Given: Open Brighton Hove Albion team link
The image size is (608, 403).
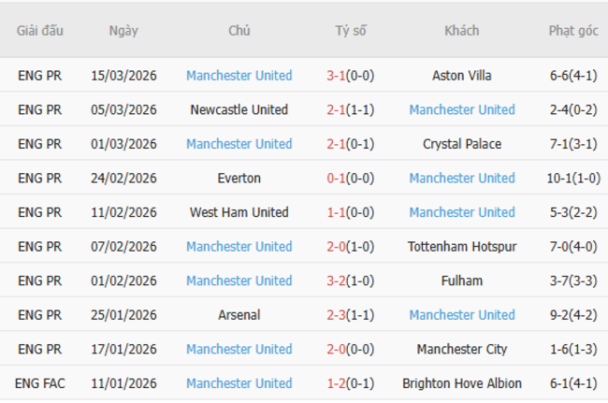Looking at the screenshot, I should [462, 383].
